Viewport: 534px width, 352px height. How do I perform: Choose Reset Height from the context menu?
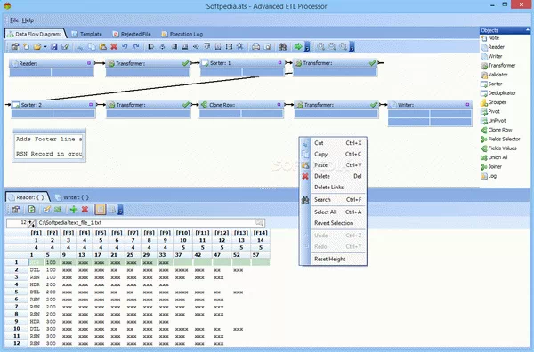[x=333, y=260]
